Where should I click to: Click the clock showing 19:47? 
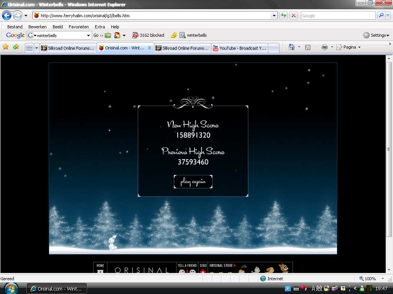click(381, 289)
